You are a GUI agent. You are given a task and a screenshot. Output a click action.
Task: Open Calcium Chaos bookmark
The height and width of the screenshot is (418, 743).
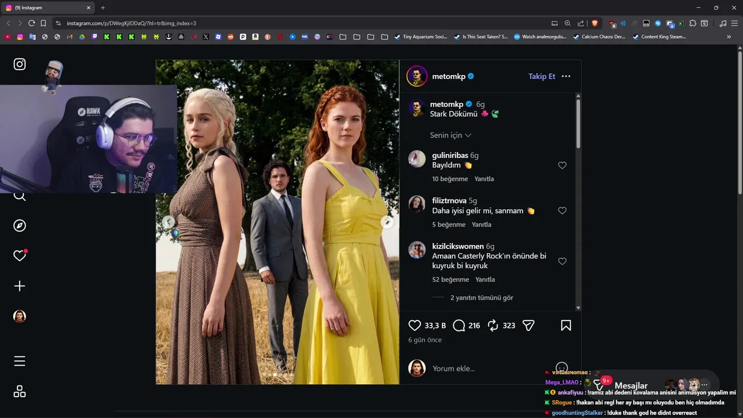point(599,37)
